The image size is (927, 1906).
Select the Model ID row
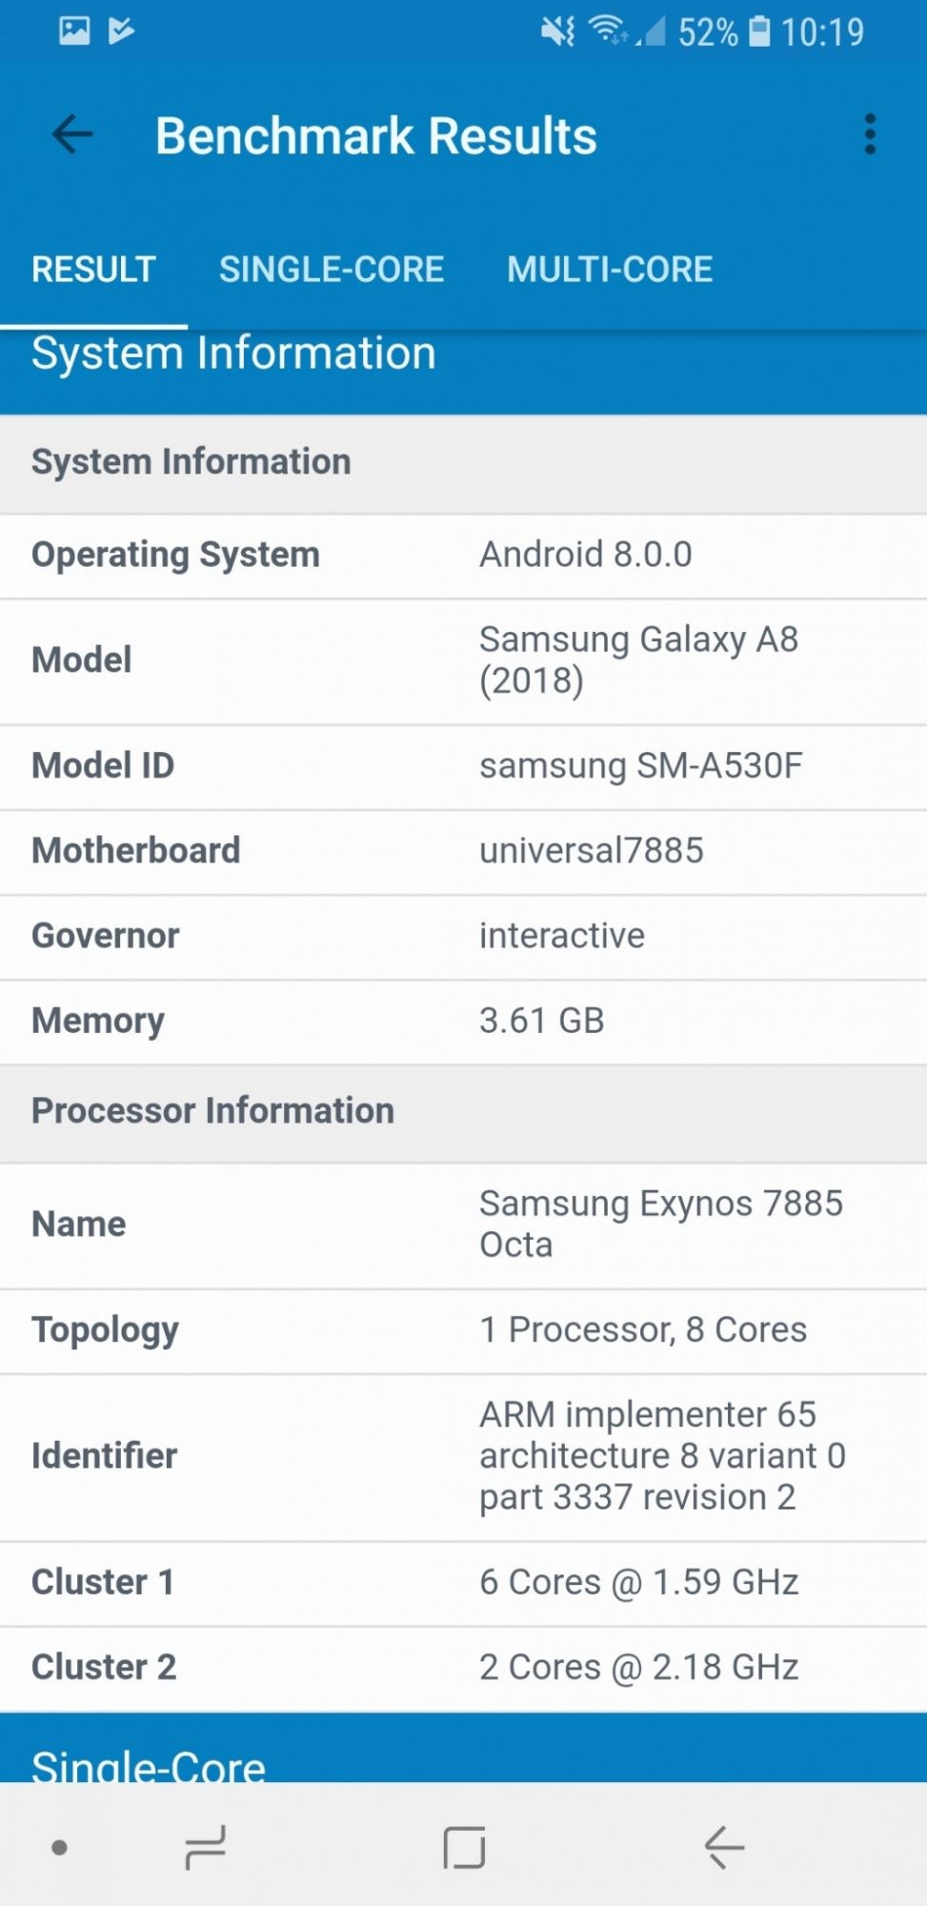[x=463, y=766]
